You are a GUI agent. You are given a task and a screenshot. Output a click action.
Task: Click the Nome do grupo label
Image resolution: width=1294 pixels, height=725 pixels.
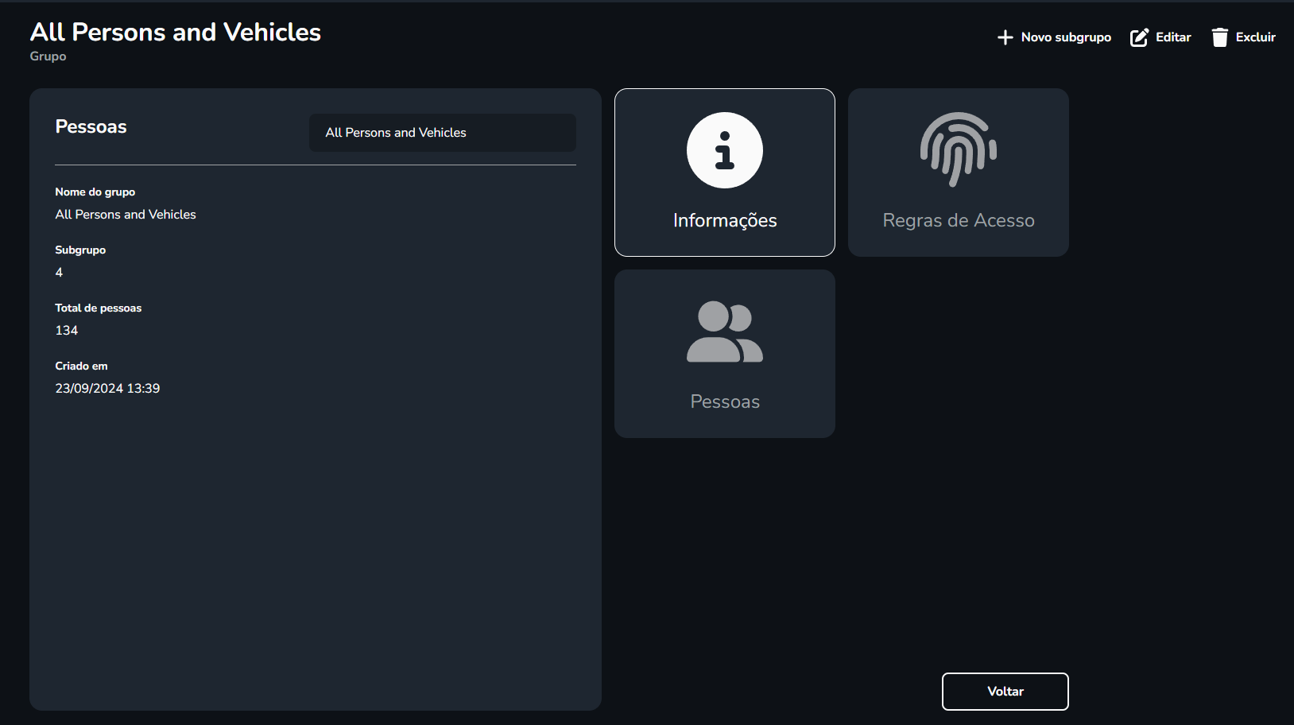point(95,192)
